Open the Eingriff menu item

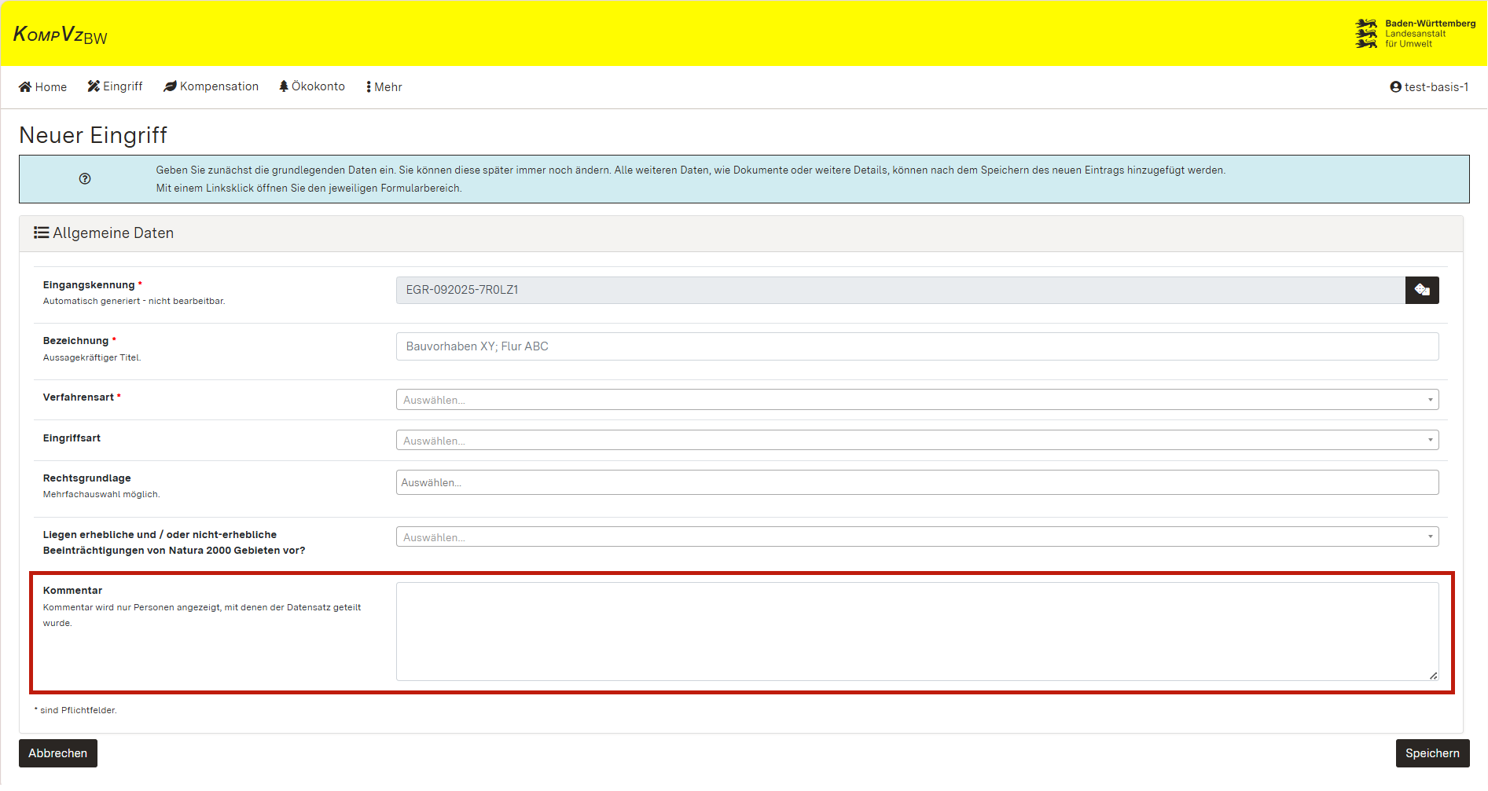[115, 86]
